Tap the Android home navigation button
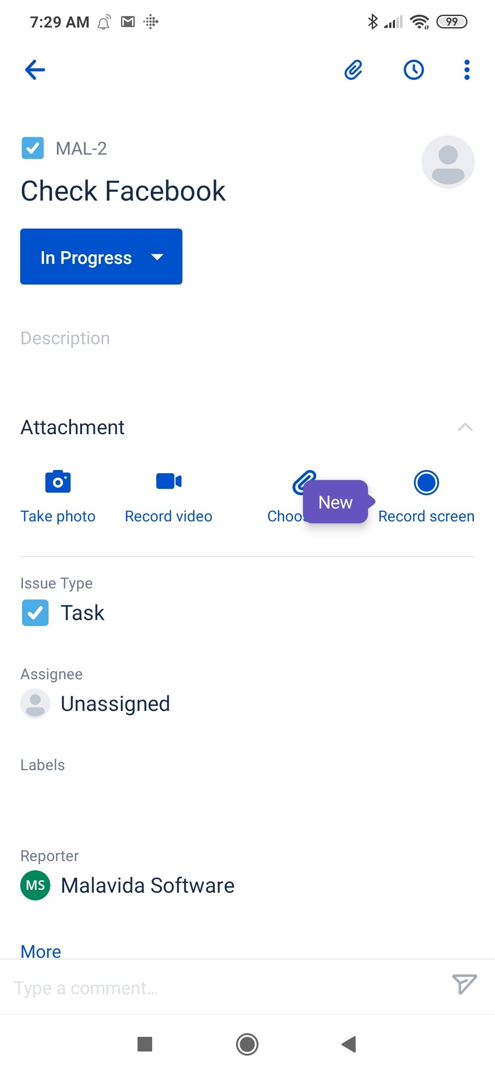The width and height of the screenshot is (495, 1074). [247, 1044]
